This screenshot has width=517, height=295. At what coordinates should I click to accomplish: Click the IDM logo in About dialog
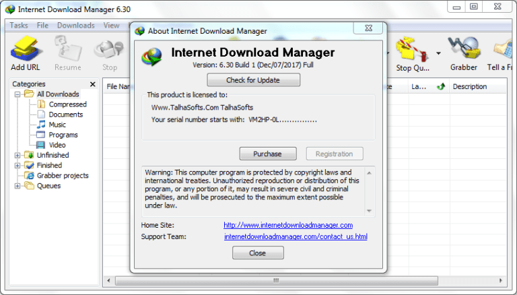point(151,57)
